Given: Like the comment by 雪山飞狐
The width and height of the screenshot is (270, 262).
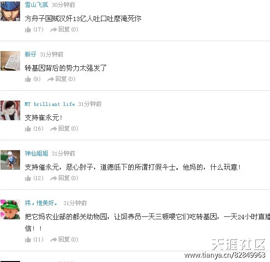Looking at the screenshot, I should [28, 29].
